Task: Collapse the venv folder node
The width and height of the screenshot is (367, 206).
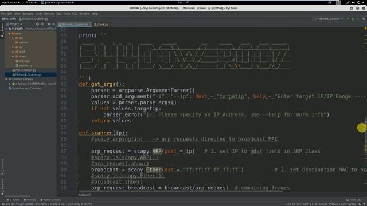Action: (10, 33)
